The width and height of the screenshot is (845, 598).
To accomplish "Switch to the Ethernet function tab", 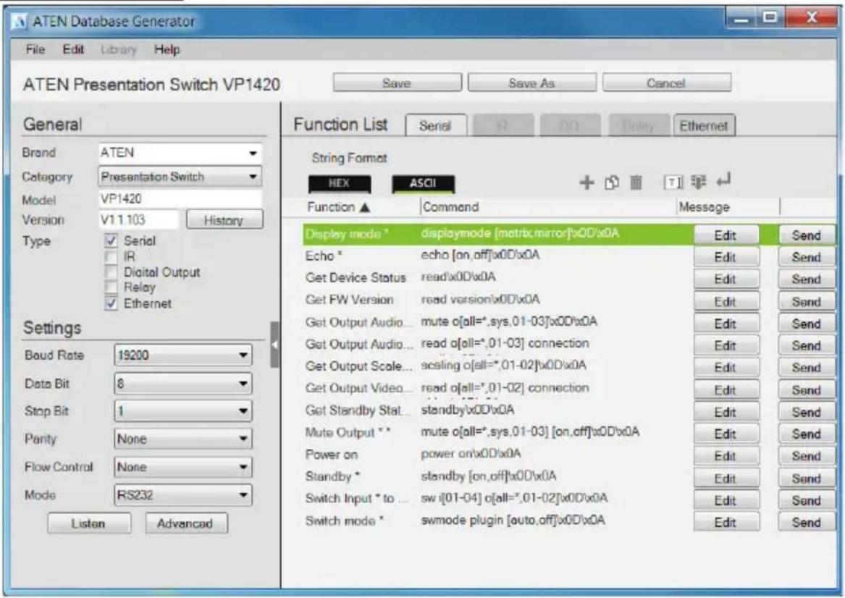I will point(704,125).
